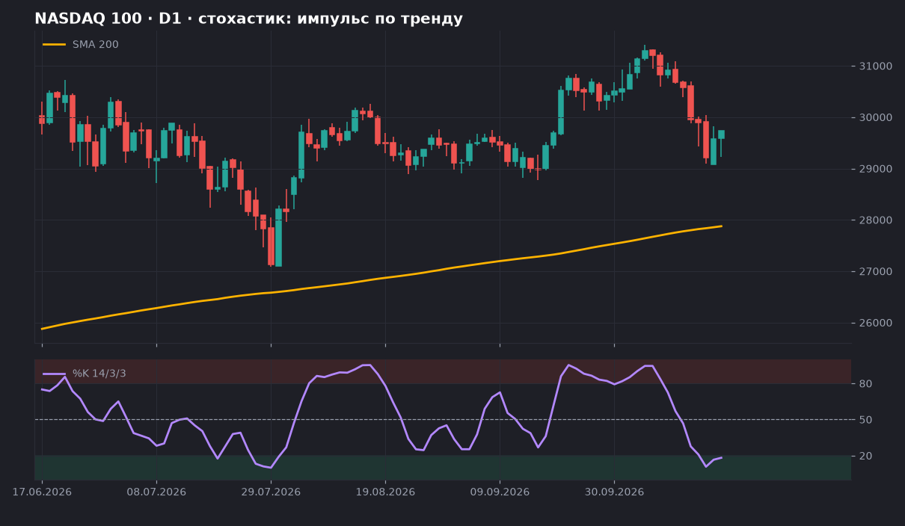
Task: Click the stochastic 50 level label
Action: pyautogui.click(x=865, y=420)
